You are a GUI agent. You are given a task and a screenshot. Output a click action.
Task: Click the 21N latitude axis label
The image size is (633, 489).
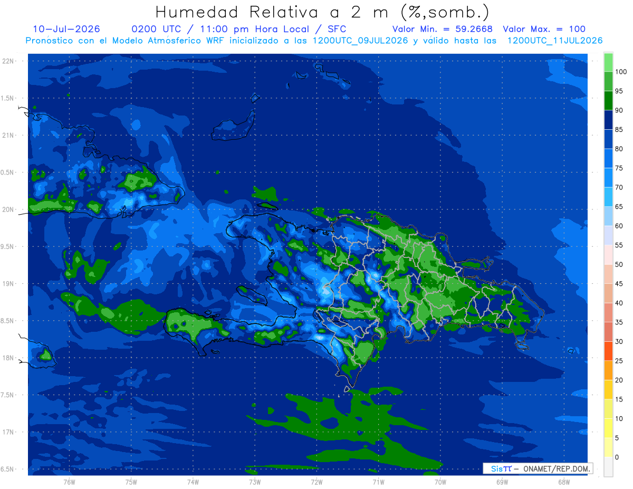[x=8, y=135]
